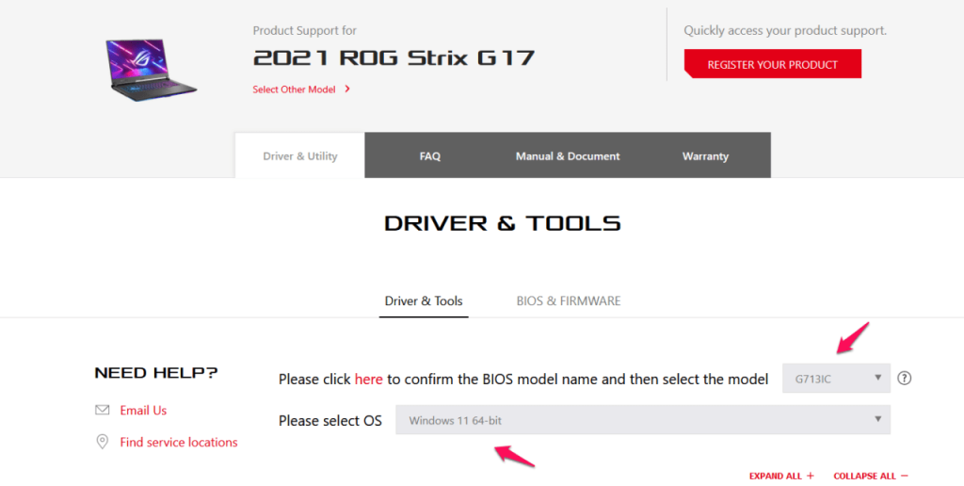This screenshot has height=486, width=964.
Task: Select the Driver & Tools sub-tab
Action: tap(424, 300)
